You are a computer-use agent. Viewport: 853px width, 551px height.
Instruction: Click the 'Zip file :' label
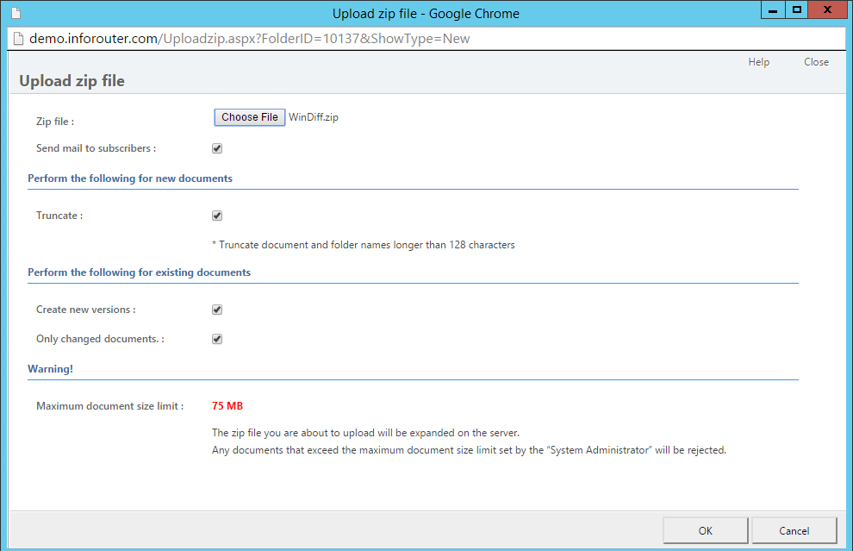click(x=55, y=122)
